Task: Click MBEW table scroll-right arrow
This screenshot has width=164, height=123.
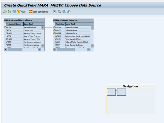Action: tap(89, 49)
